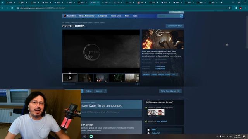Click the thumbnail strip right arrow
This screenshot has width=248, height=139.
pyautogui.click(x=138, y=84)
